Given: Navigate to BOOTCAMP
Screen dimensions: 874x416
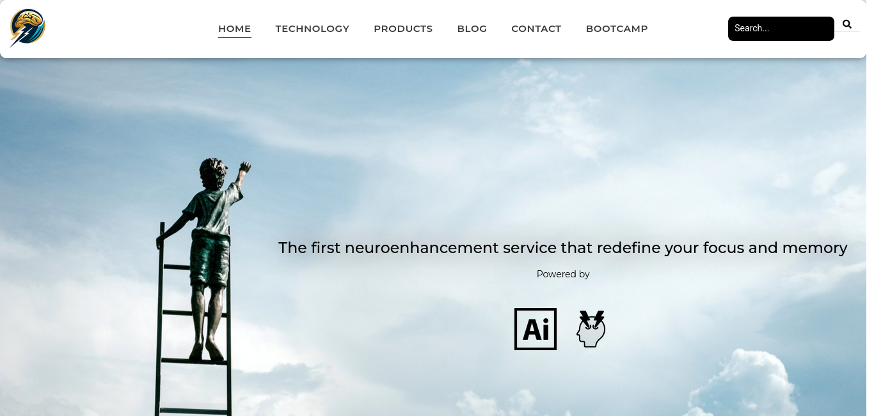Looking at the screenshot, I should [x=617, y=29].
